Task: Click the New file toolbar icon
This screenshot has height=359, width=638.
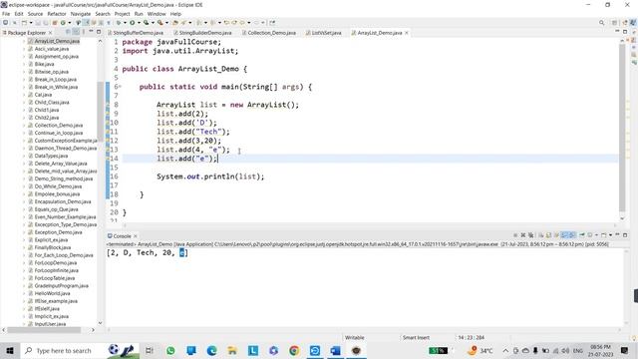Action: tap(24, 23)
